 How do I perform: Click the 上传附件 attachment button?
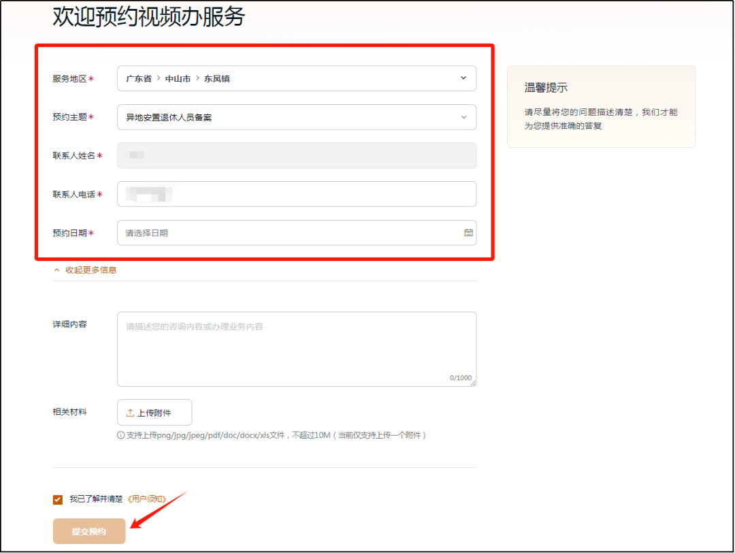(x=154, y=412)
